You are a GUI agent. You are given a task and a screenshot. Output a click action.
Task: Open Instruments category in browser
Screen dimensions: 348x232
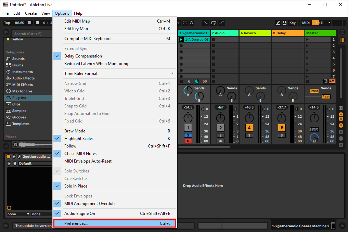23,72
